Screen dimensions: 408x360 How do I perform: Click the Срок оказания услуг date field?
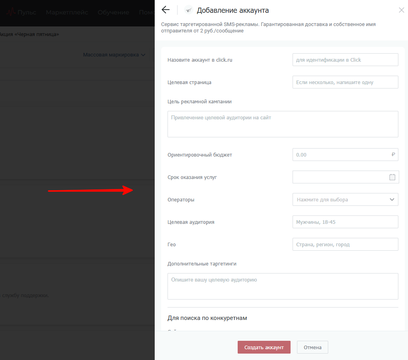[340, 177]
